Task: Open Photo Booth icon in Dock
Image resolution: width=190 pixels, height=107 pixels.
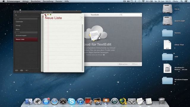Action: (x=88, y=101)
